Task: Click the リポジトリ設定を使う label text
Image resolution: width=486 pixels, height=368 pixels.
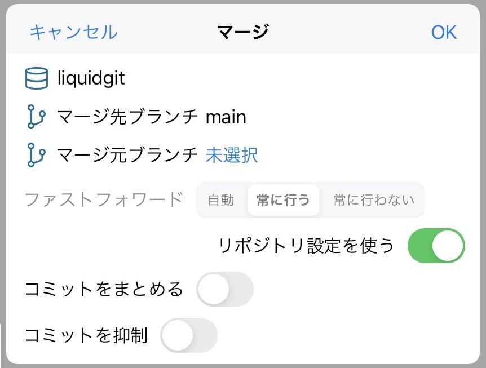Action: [306, 245]
